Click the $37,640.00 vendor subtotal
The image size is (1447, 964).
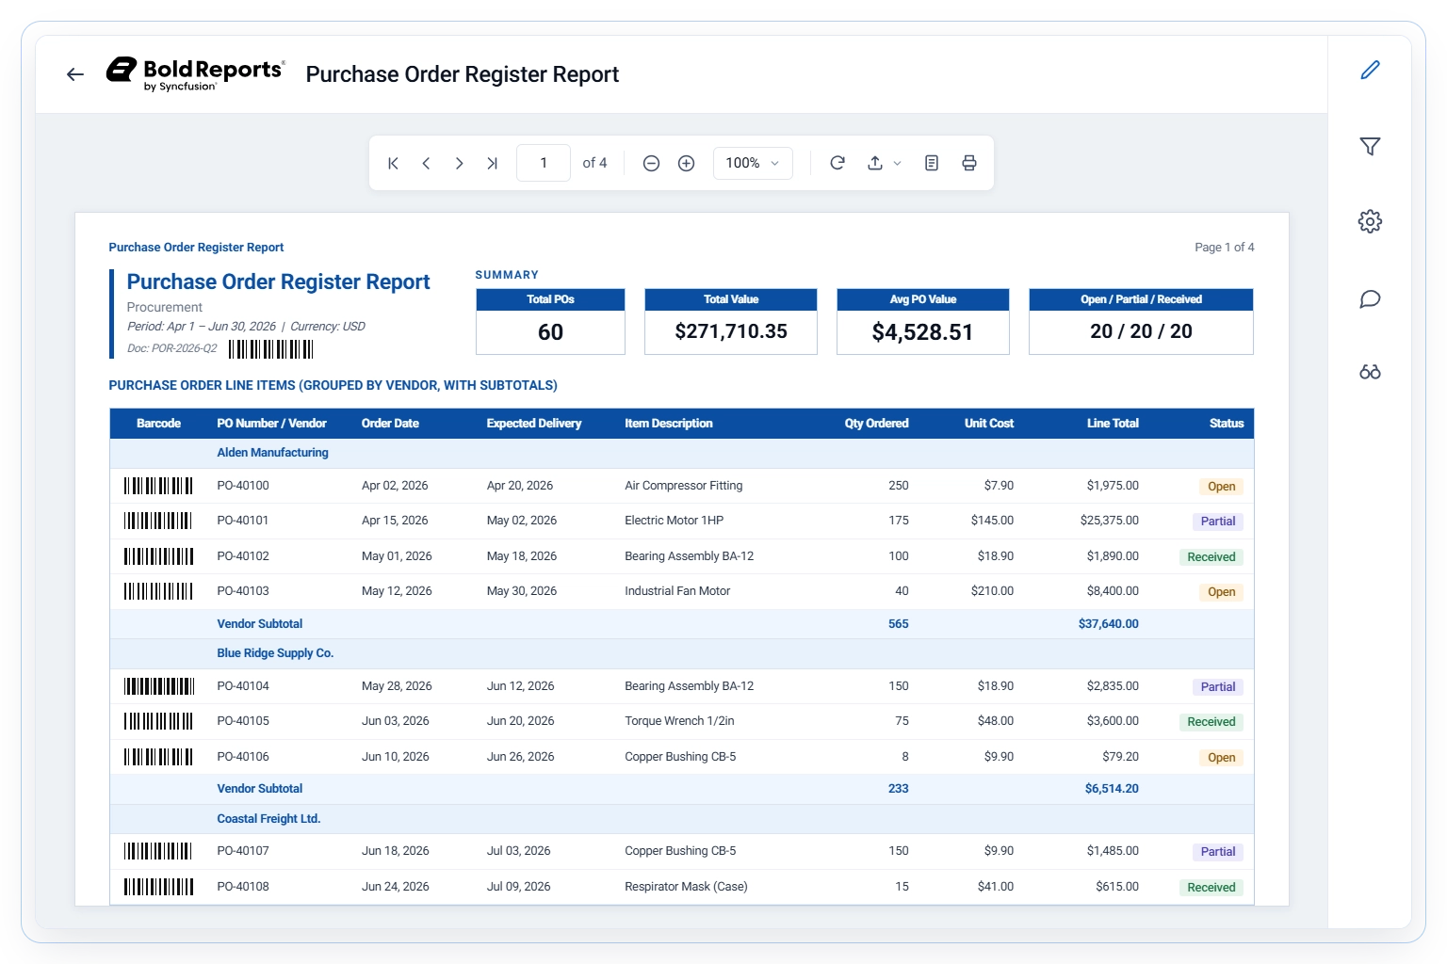(x=1109, y=624)
